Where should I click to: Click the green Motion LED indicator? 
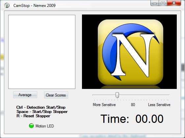[31, 126]
